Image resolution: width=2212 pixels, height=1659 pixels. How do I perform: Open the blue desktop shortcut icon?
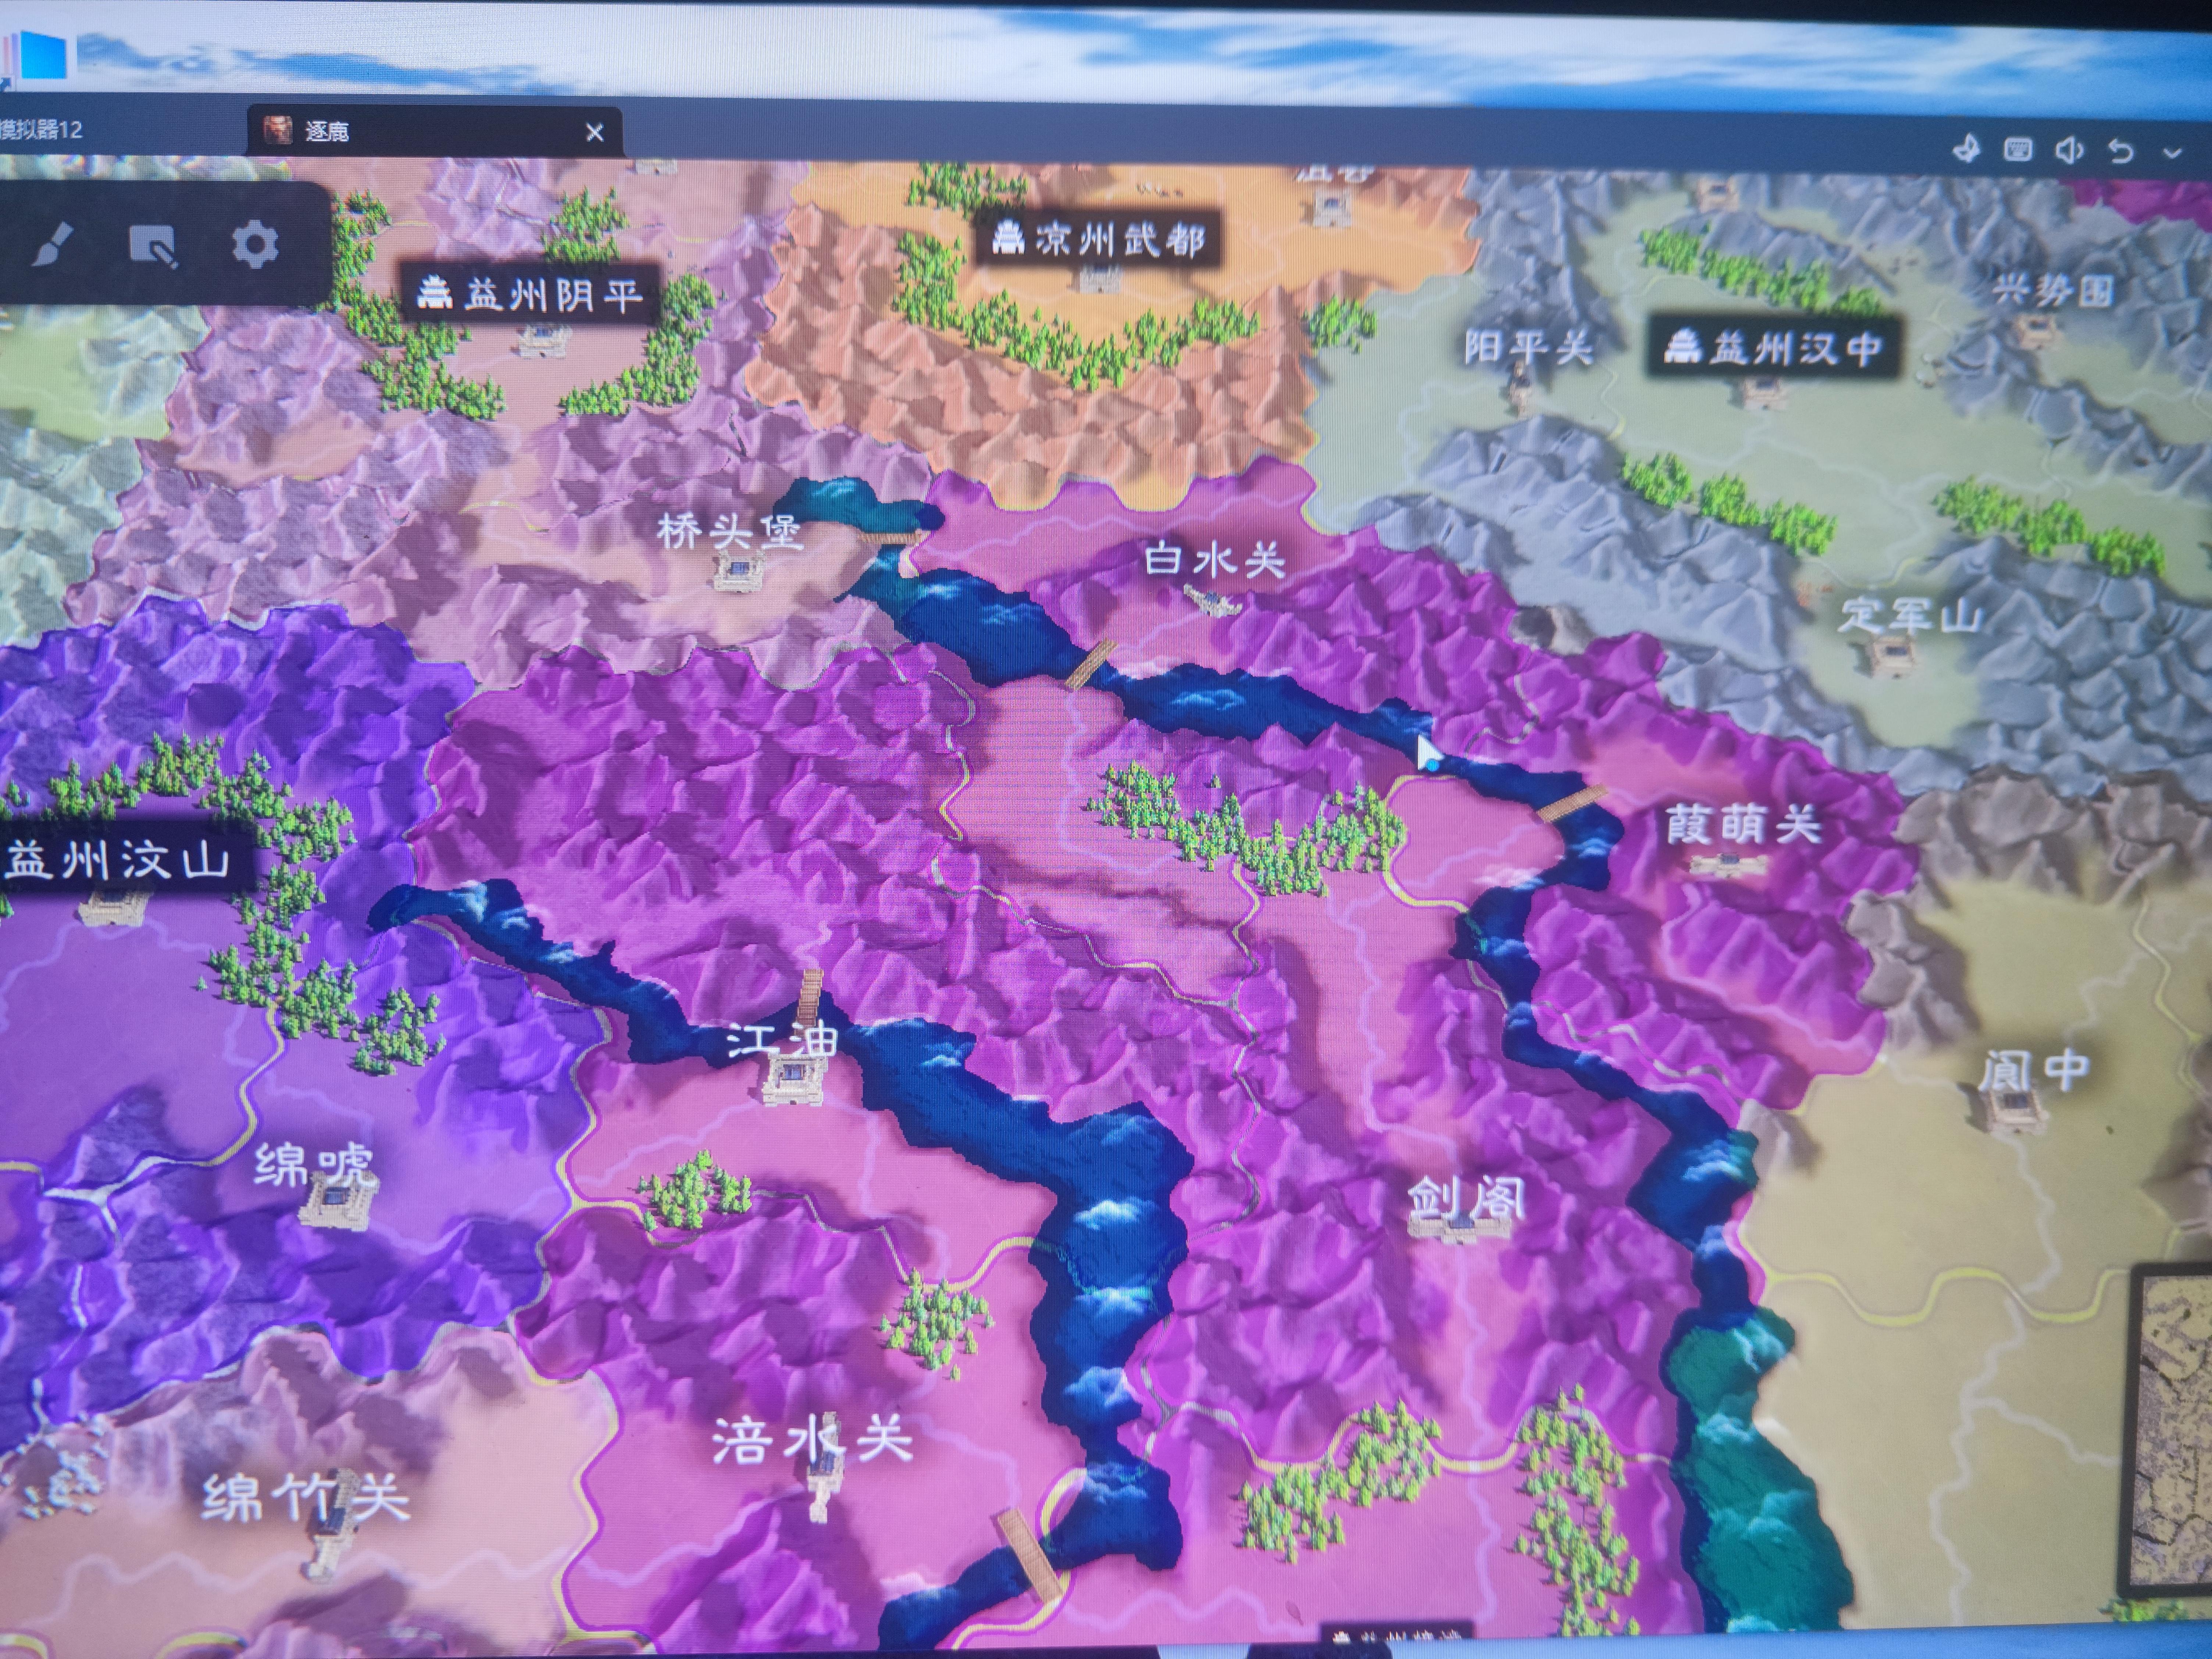[38, 55]
